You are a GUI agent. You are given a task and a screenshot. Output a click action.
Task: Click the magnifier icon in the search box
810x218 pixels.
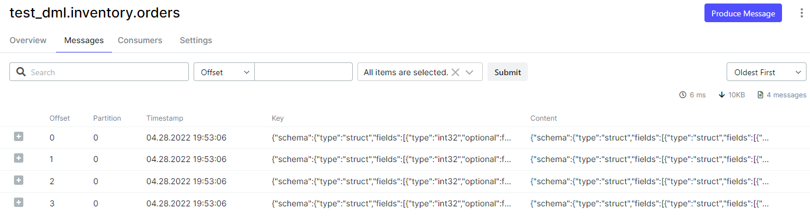[22, 72]
